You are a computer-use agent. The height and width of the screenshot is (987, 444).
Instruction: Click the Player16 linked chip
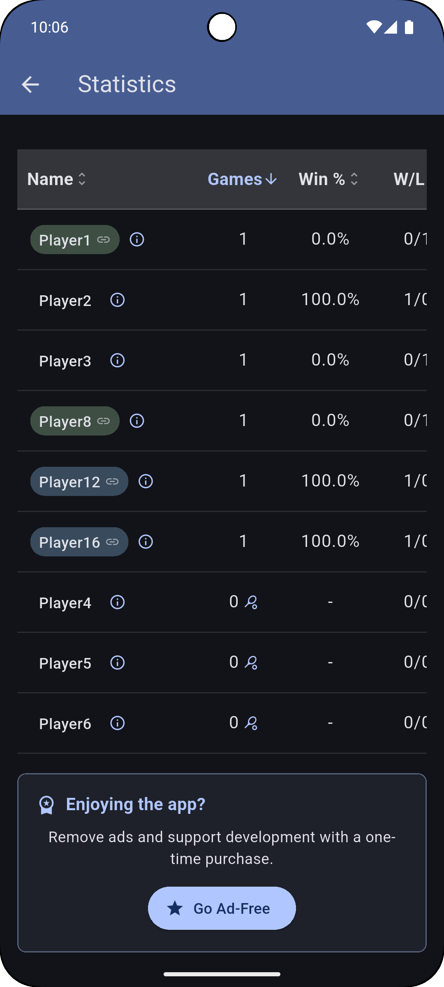click(79, 542)
